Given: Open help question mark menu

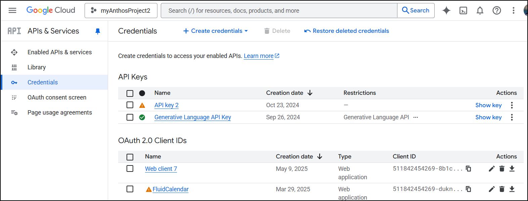Looking at the screenshot, I should click(497, 10).
